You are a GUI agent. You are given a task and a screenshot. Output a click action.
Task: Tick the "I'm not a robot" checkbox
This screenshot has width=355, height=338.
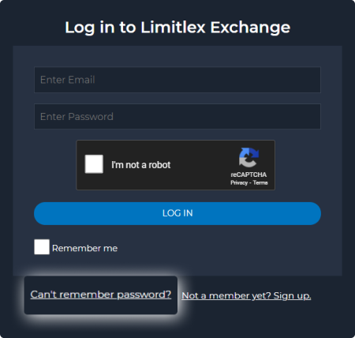point(94,164)
